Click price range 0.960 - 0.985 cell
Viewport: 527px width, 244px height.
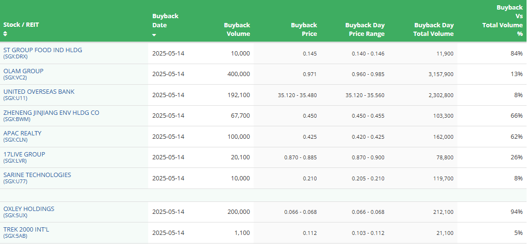(368, 74)
